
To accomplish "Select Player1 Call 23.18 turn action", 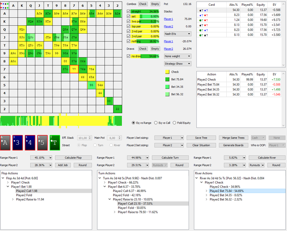I will point(135,204).
